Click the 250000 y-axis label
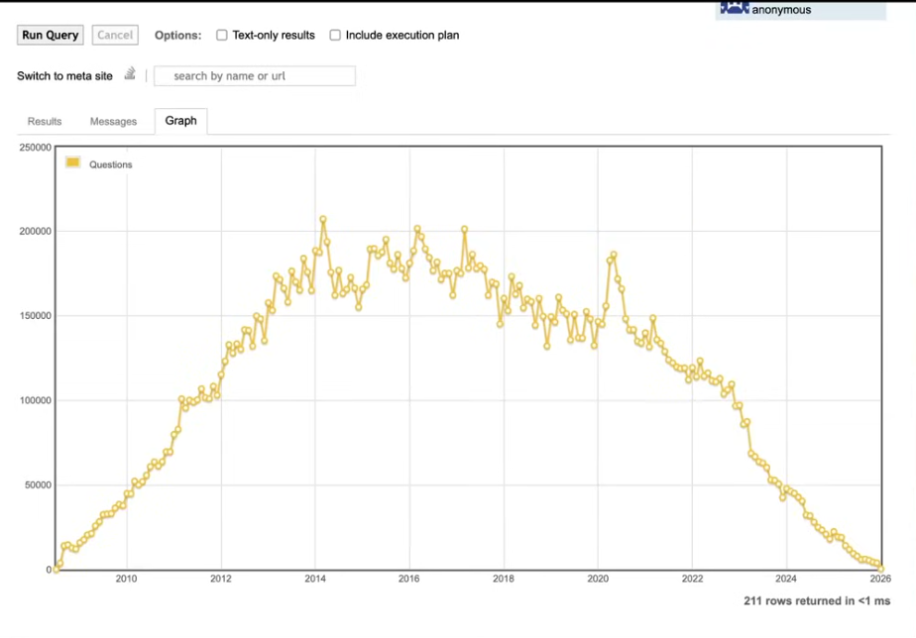The image size is (916, 638). tap(35, 148)
